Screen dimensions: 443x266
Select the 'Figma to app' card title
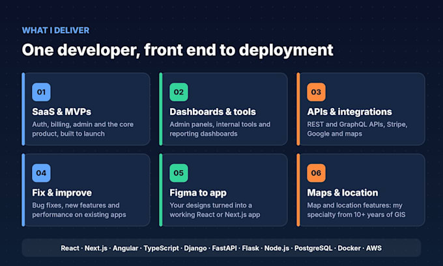point(198,193)
